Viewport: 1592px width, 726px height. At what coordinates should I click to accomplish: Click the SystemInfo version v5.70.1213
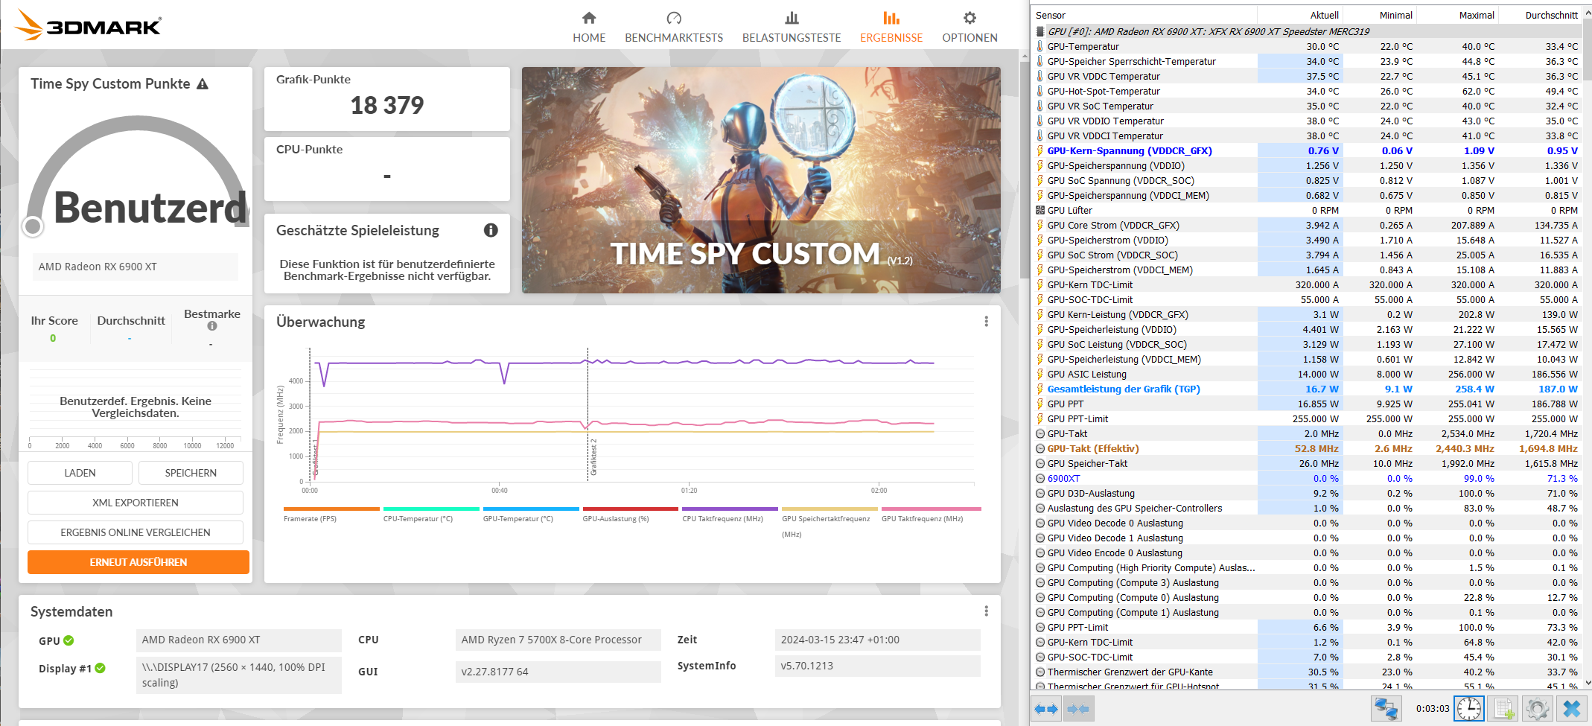[x=877, y=666]
